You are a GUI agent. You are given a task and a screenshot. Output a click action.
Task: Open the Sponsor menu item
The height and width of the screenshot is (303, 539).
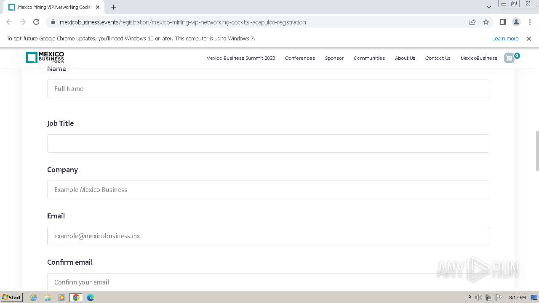point(334,58)
